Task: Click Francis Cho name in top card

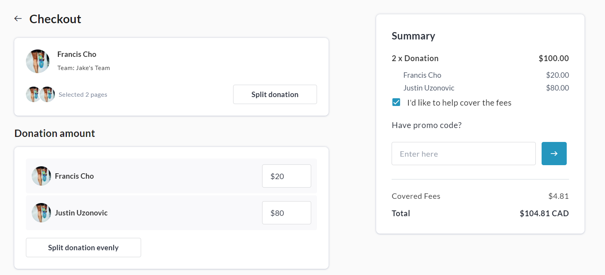Action: (x=77, y=54)
